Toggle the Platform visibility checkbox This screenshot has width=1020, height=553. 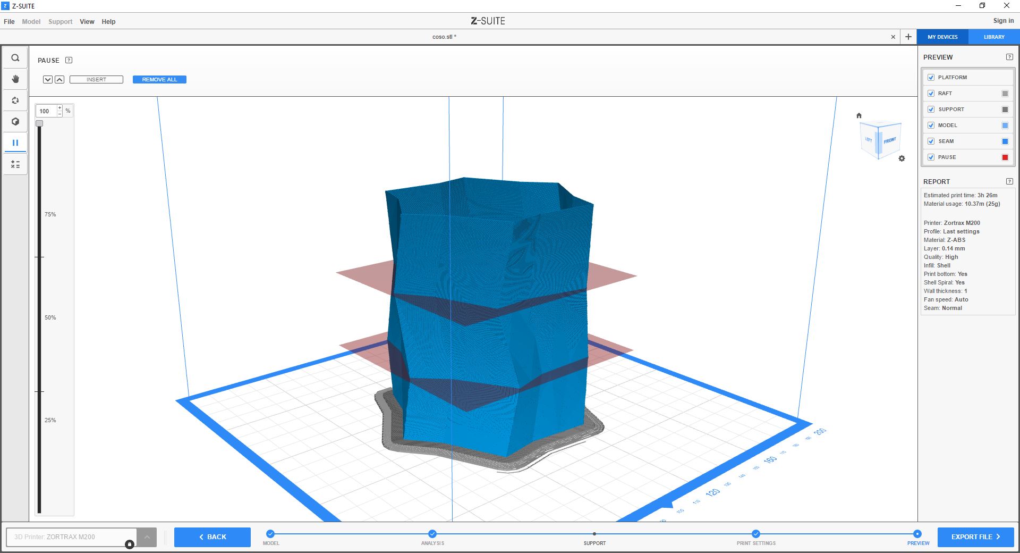[931, 78]
